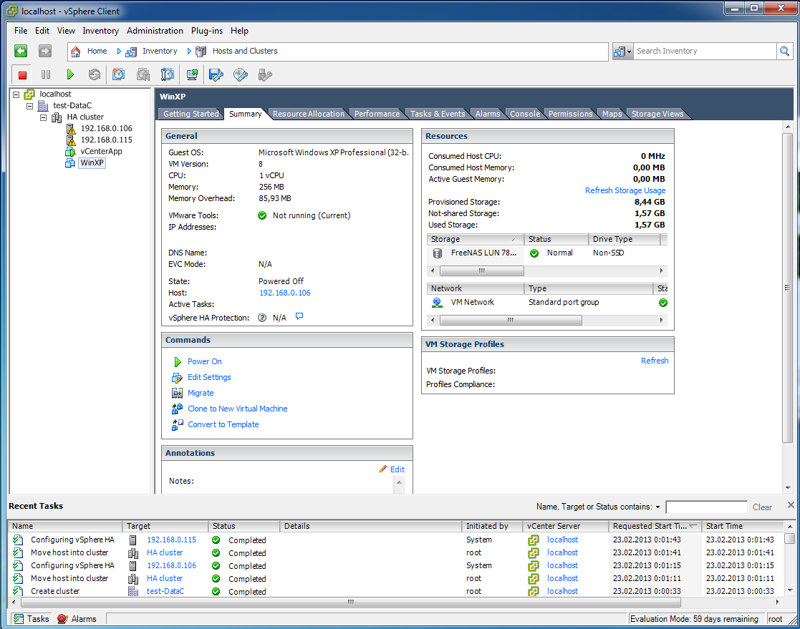Open the Name, Target or Status filter dropdown
The height and width of the screenshot is (629, 800).
[657, 507]
